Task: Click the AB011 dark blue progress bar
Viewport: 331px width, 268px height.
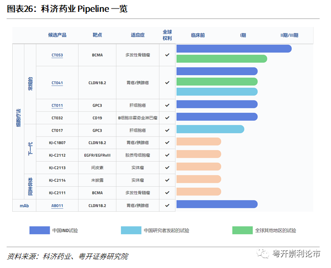Action: coord(217,204)
